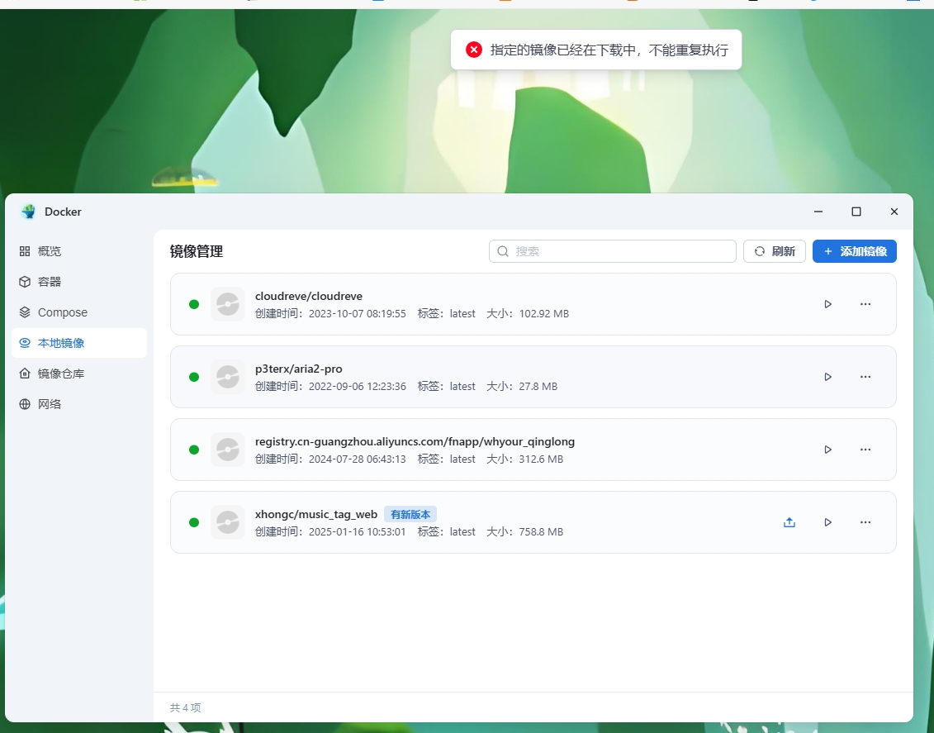Viewport: 934px width, 733px height.
Task: Select 本地镜像 in the sidebar
Action: pyautogui.click(x=79, y=343)
